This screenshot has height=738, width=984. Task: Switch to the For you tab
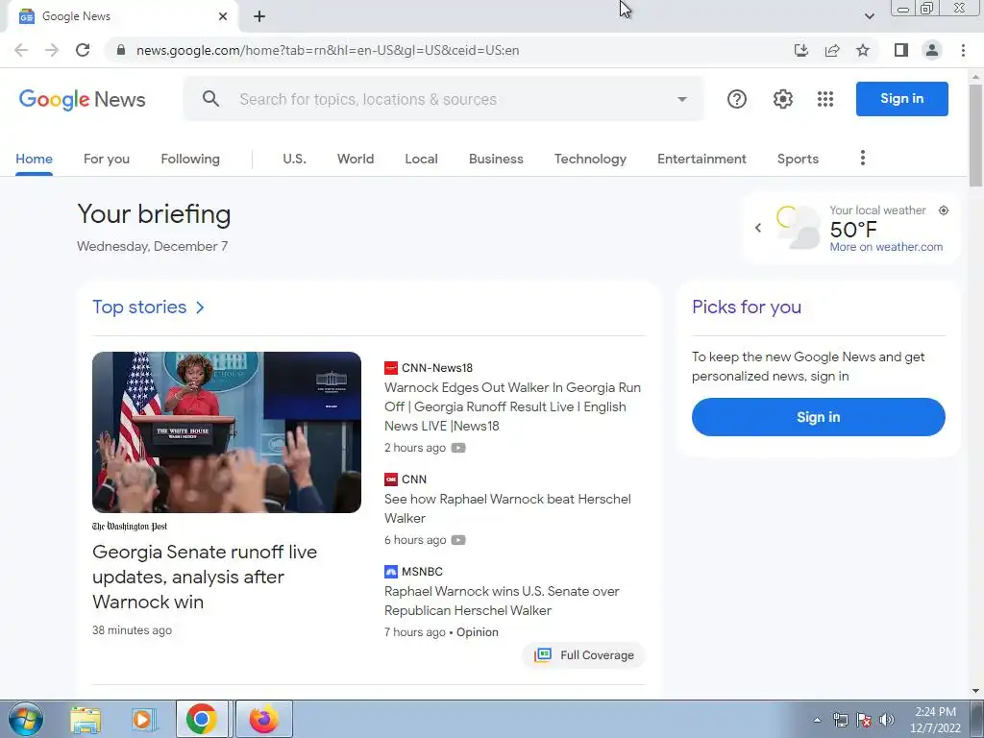(x=107, y=159)
